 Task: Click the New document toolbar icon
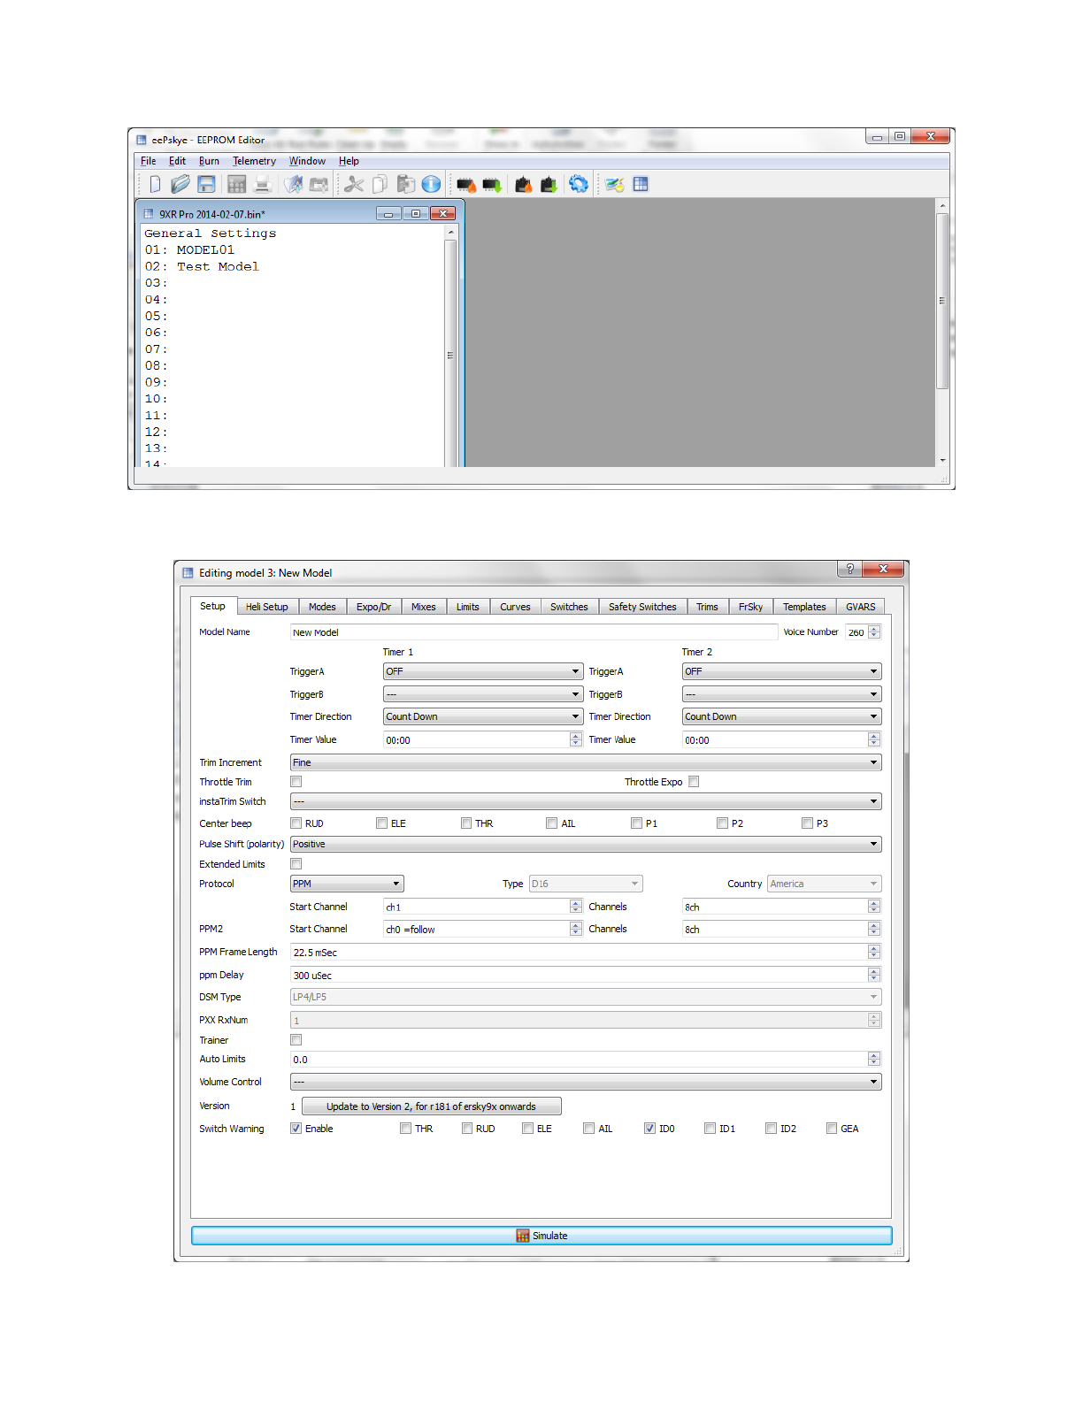155,184
